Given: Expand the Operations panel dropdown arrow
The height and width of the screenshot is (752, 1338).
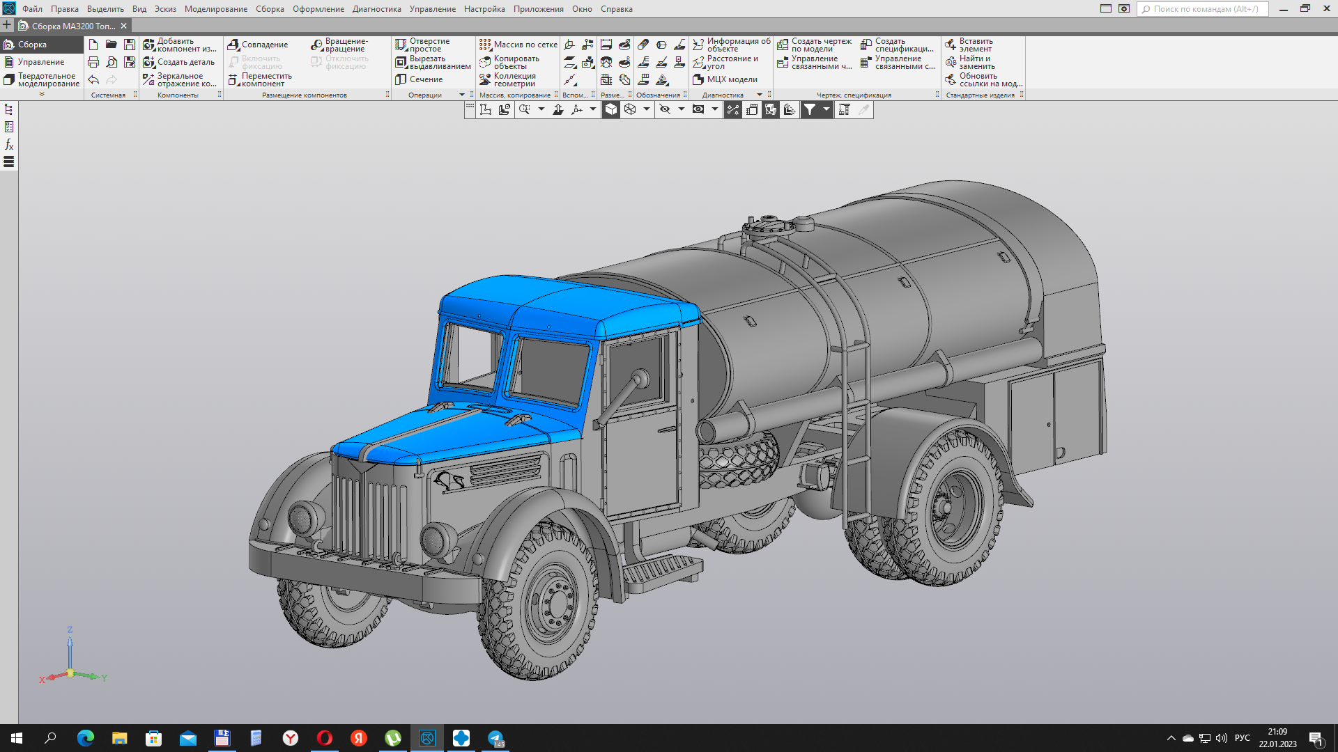Looking at the screenshot, I should tap(461, 95).
